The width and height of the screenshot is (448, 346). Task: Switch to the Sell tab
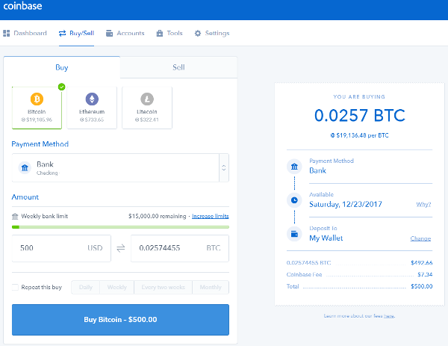178,67
